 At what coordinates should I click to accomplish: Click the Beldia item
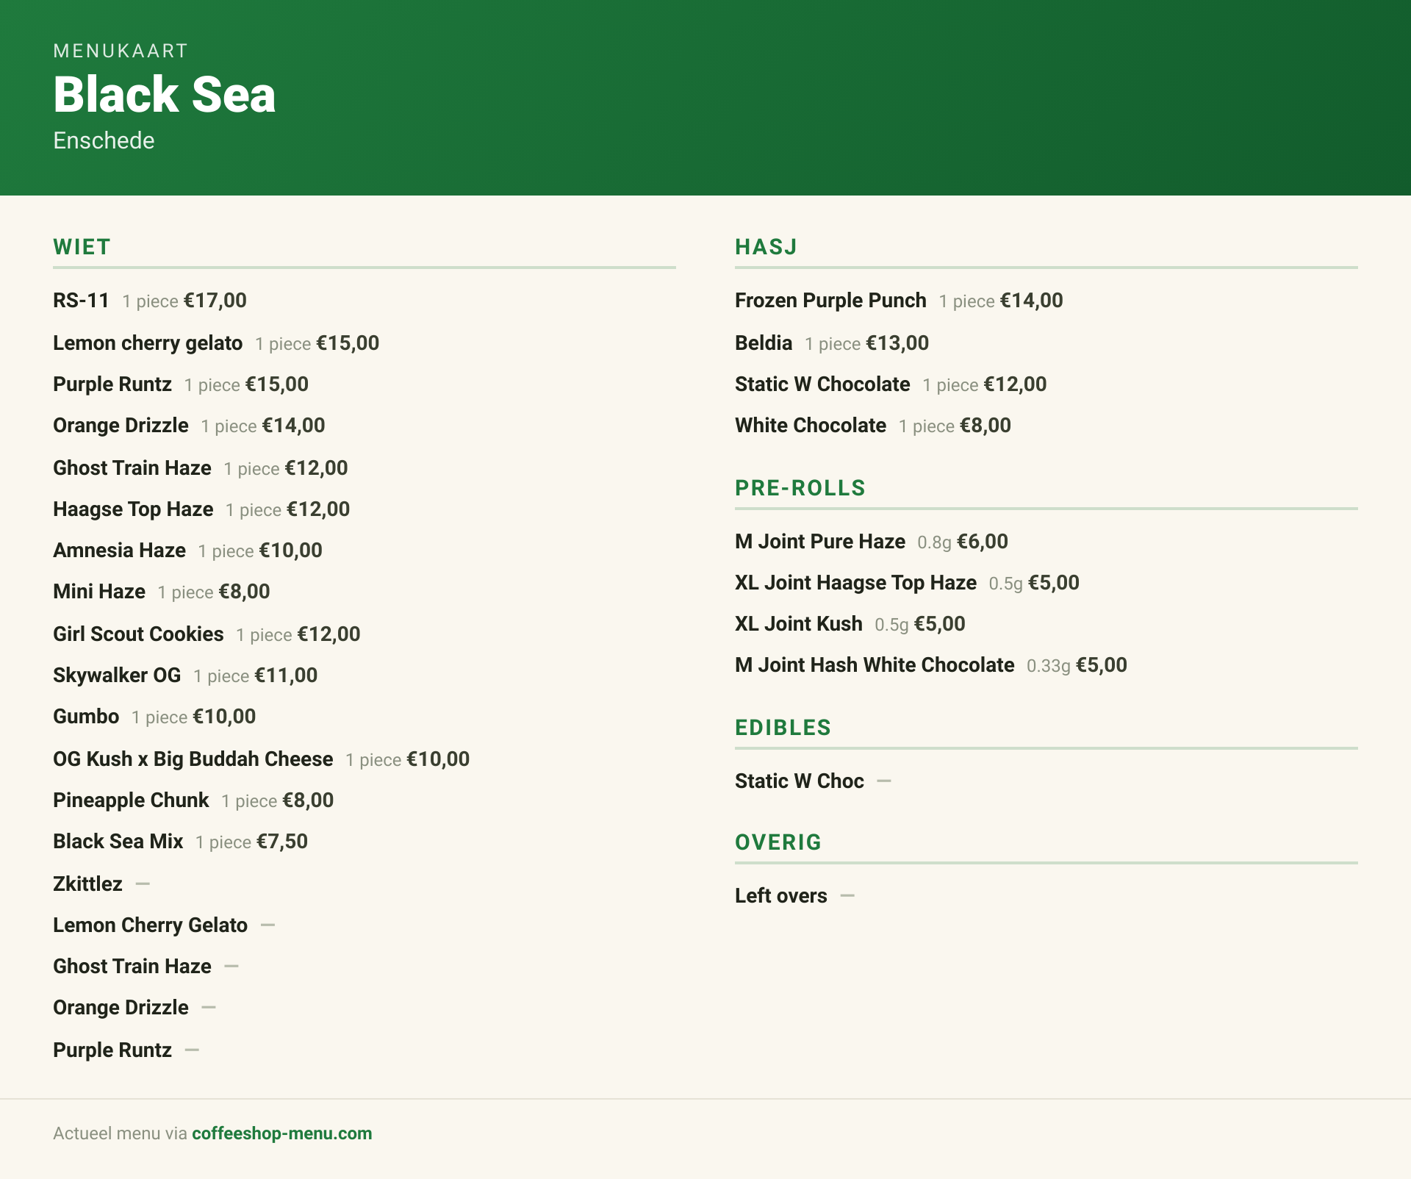pyautogui.click(x=832, y=343)
